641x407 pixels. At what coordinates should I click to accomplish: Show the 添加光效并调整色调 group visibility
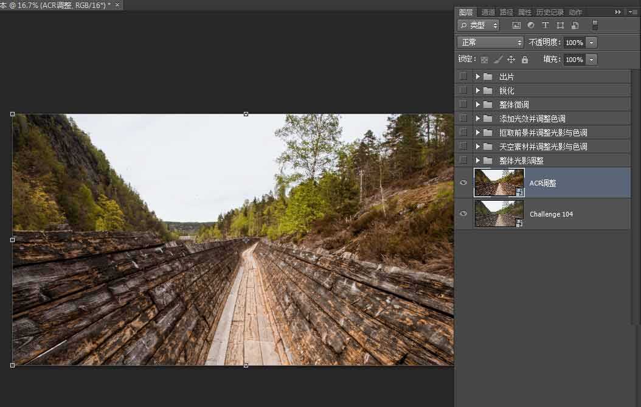(x=463, y=118)
